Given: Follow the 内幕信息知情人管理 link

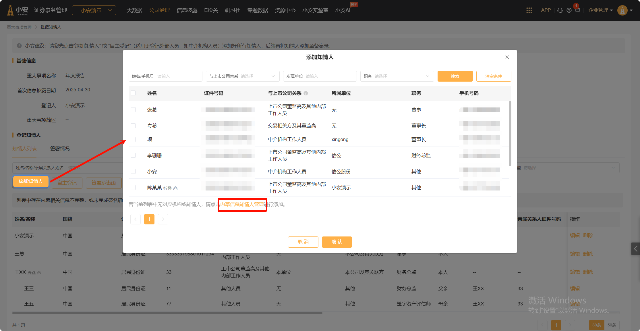Looking at the screenshot, I should pyautogui.click(x=242, y=205).
